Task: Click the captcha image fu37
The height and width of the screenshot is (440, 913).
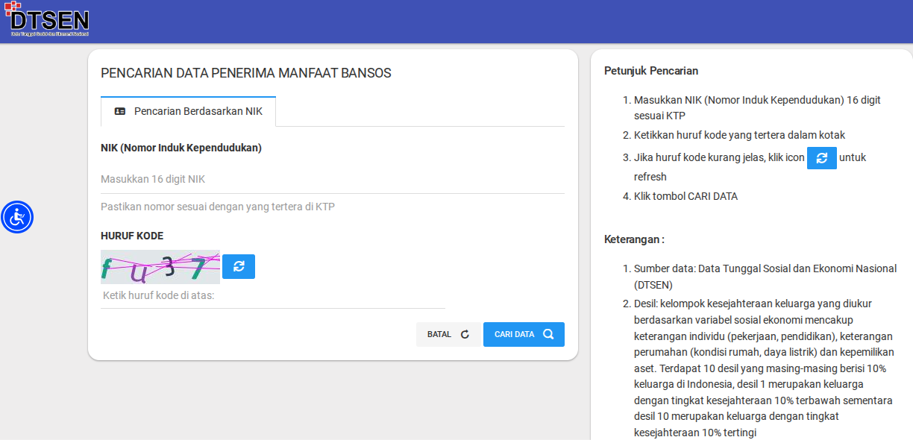Action: click(x=160, y=267)
